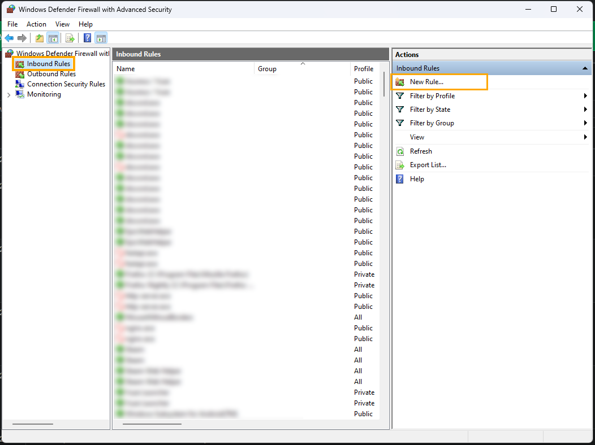The width and height of the screenshot is (595, 445).
Task: Click the Help icon in Actions pane
Action: pyautogui.click(x=400, y=179)
